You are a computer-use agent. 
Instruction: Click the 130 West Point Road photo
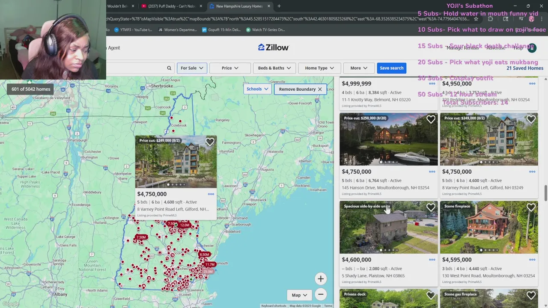coord(489,227)
